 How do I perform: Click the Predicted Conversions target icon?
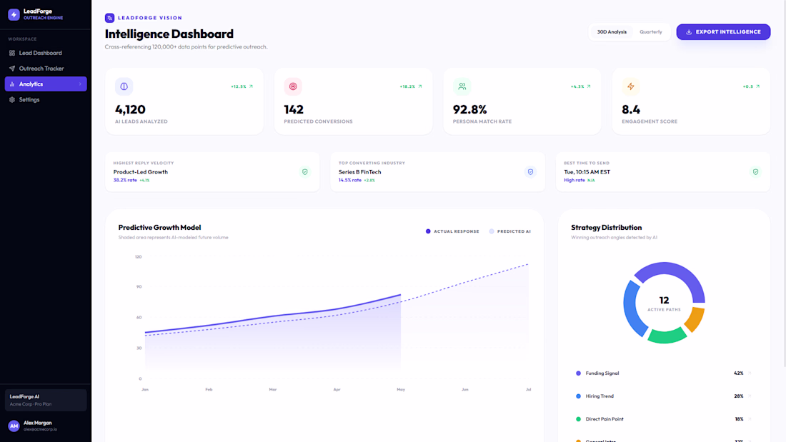pos(293,86)
